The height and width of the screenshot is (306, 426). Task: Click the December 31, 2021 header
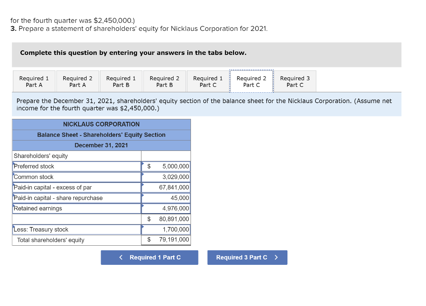[102, 145]
